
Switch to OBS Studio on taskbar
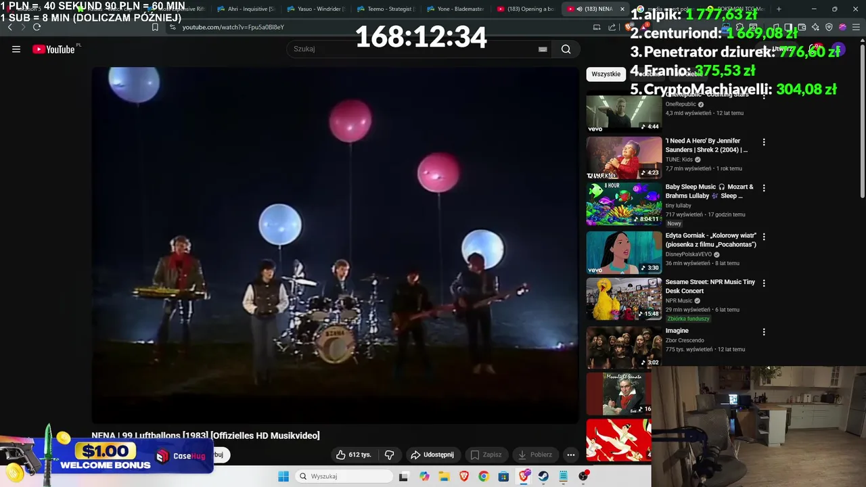pyautogui.click(x=583, y=476)
